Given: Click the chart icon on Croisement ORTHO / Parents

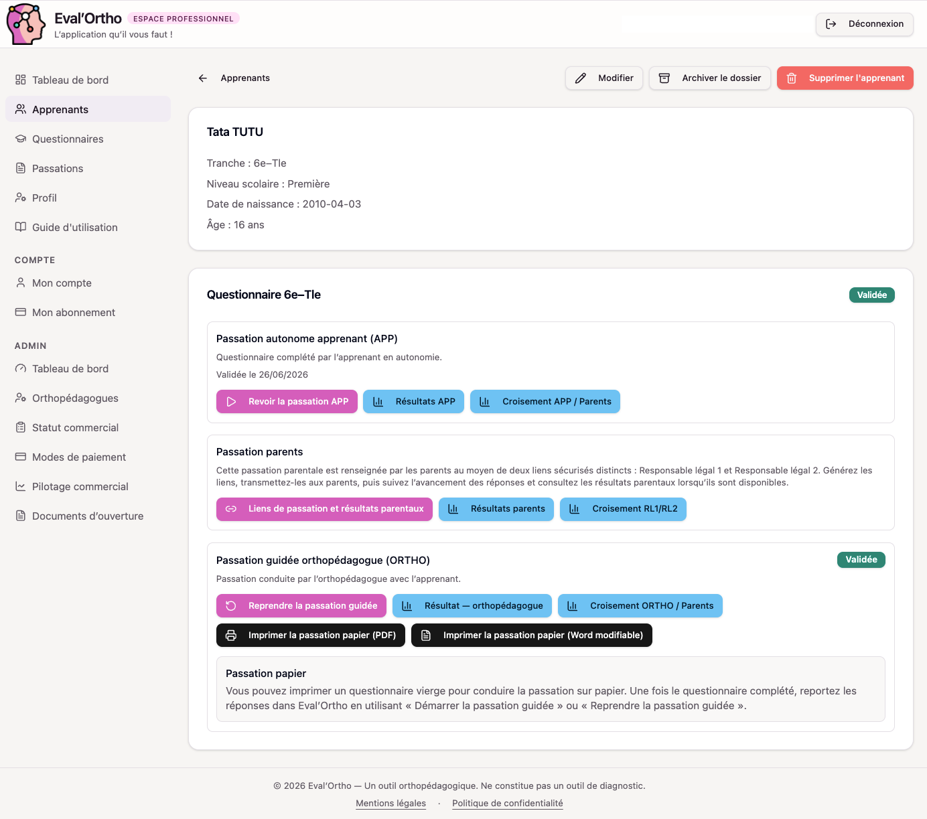Looking at the screenshot, I should [x=573, y=606].
